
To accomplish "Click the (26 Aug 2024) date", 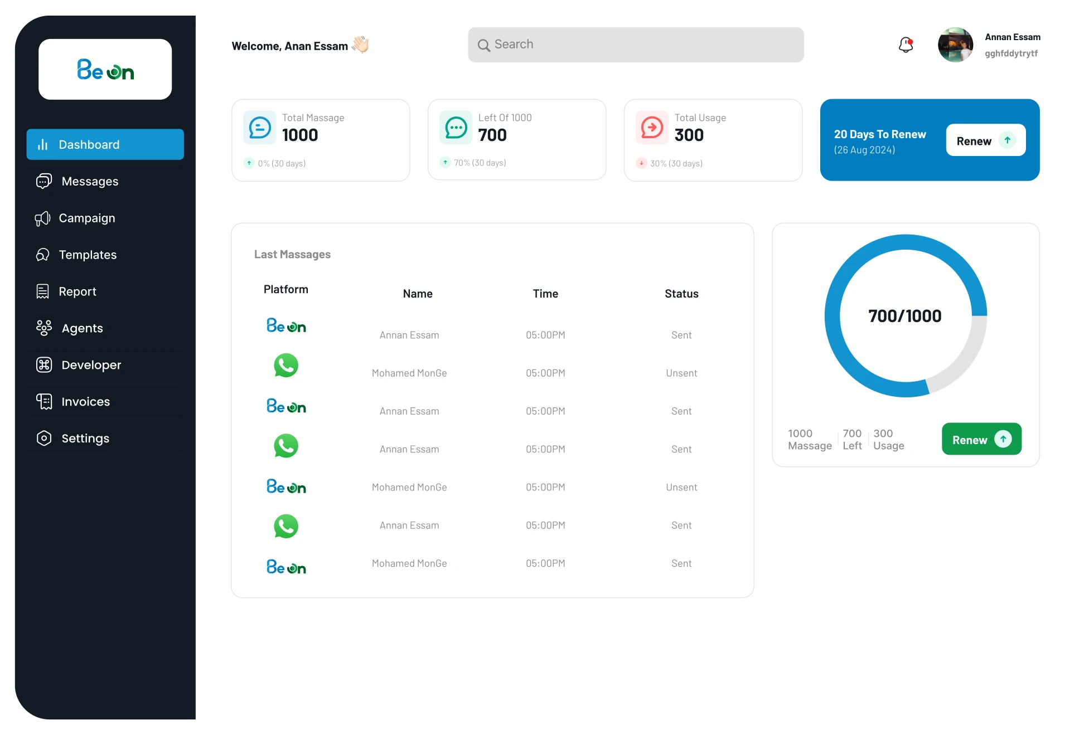I will pos(864,150).
